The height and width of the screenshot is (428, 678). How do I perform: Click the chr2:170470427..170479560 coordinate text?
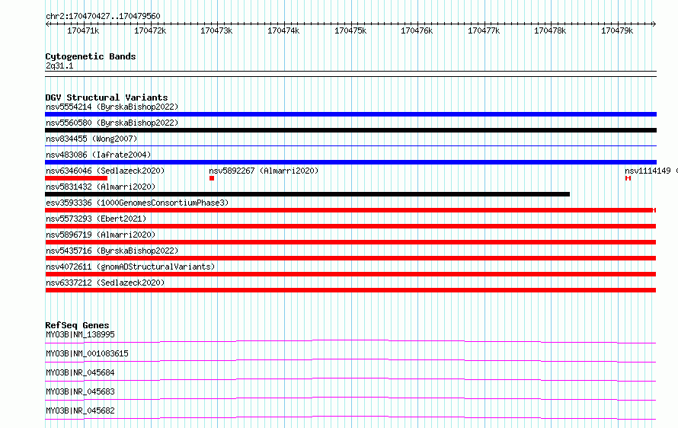103,16
